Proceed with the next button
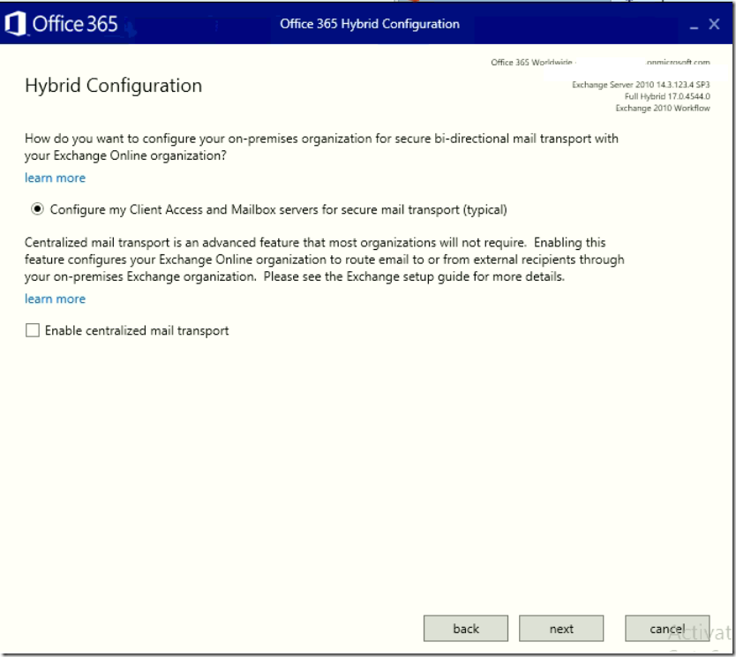Image resolution: width=736 pixels, height=657 pixels. click(561, 629)
